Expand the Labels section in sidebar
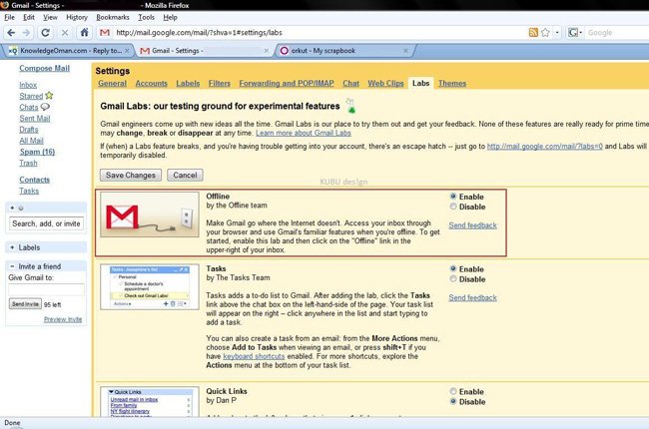 [12, 247]
